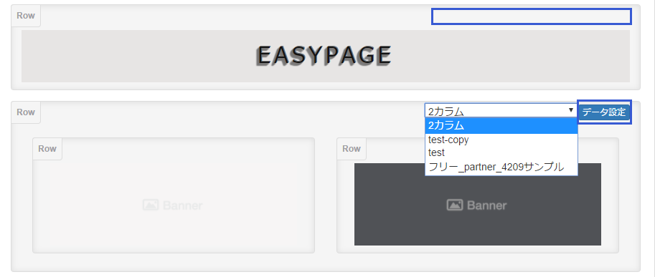Click the image icon in light Banner
655x277 pixels.
(151, 205)
